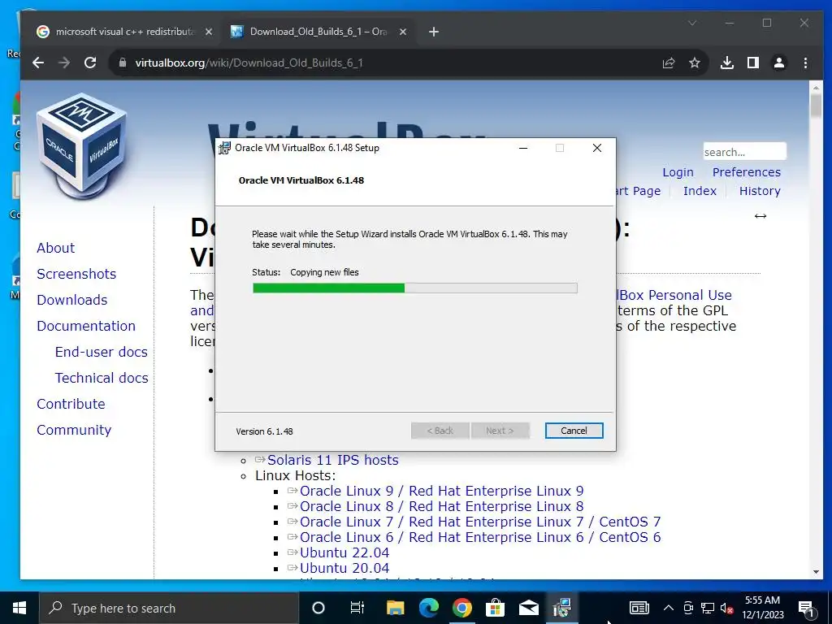The image size is (832, 624).
Task: Open Downloads in sidebar
Action: tap(72, 300)
